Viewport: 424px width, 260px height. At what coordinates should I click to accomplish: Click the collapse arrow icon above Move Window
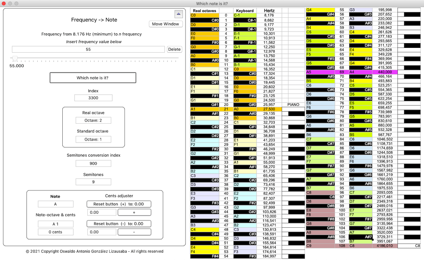pos(178,14)
